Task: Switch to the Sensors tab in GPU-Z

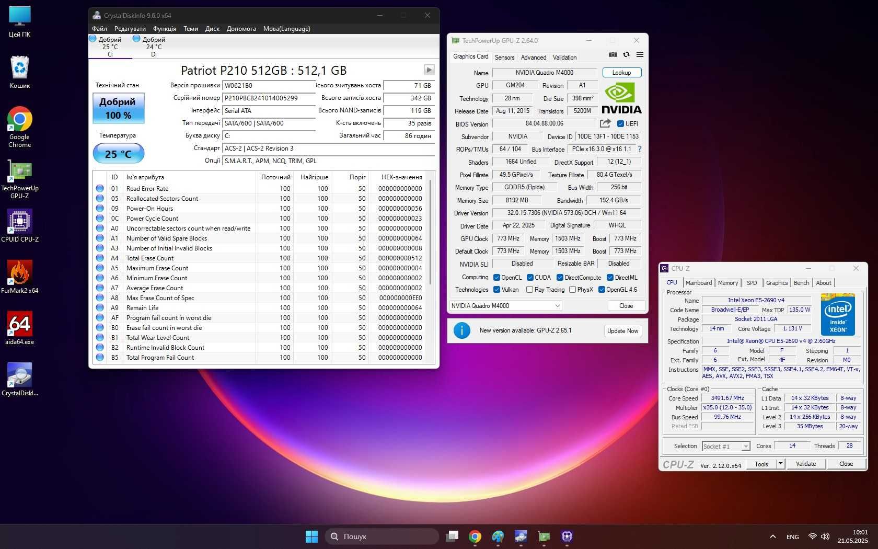Action: click(504, 58)
